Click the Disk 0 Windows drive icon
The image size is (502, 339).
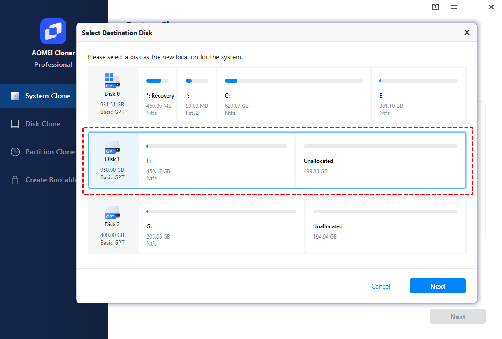tap(112, 80)
